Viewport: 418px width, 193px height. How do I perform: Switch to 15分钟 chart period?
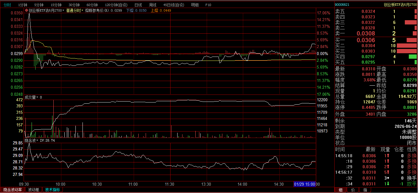pyautogui.click(x=56, y=5)
